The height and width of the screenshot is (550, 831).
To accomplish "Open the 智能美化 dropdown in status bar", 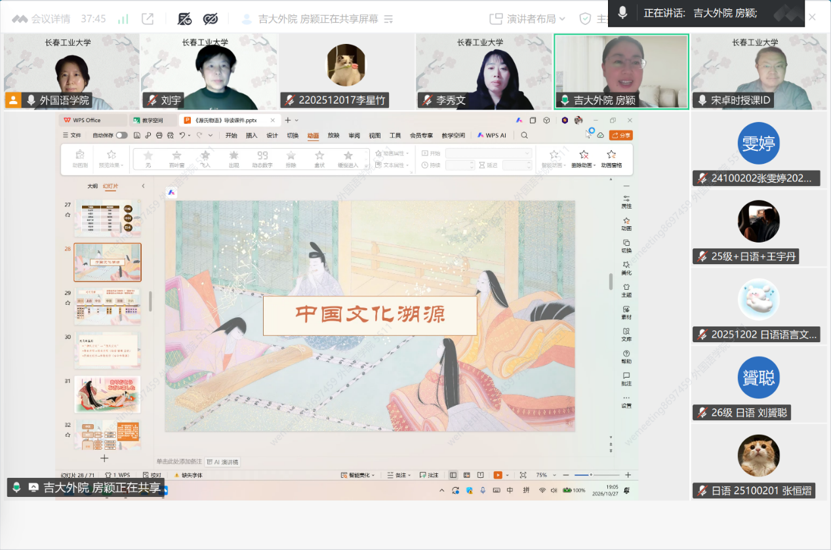I will tap(359, 475).
